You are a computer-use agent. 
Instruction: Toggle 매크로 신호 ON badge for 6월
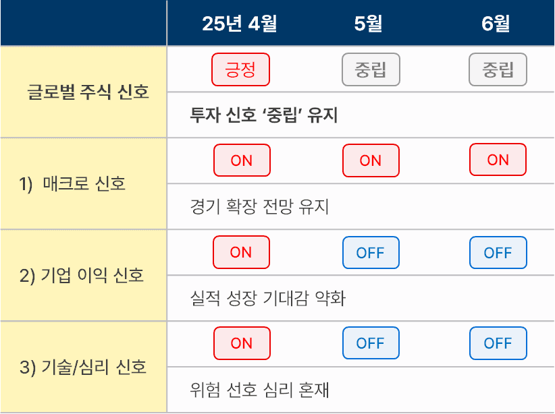pyautogui.click(x=498, y=160)
